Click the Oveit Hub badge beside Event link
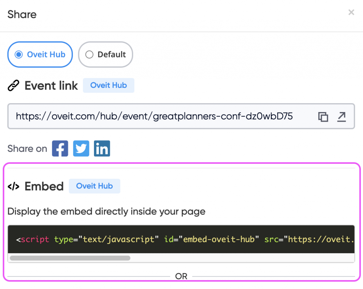Screen dimensions: 363x289 [x=108, y=85]
